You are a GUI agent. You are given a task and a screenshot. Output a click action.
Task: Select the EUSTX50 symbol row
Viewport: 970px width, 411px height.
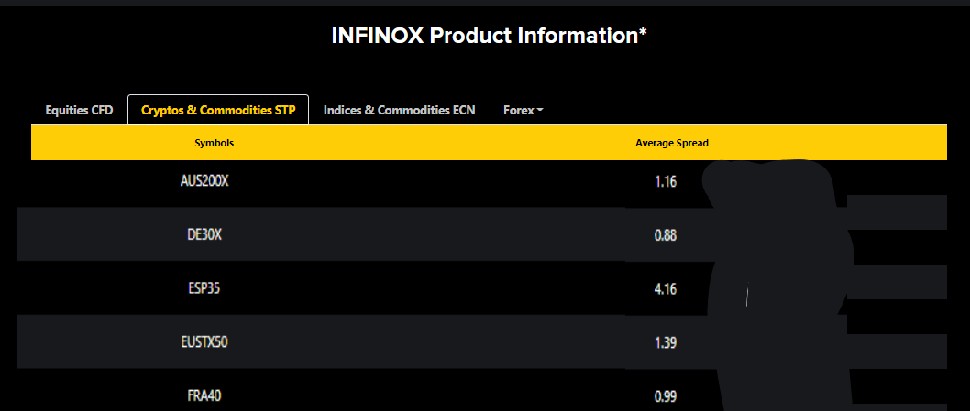[x=204, y=341]
